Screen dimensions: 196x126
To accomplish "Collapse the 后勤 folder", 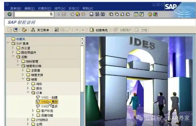I will pos(13,57).
